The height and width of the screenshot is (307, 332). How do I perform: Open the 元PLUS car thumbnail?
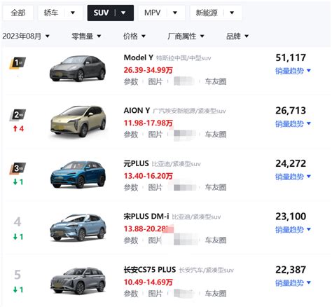(78, 175)
